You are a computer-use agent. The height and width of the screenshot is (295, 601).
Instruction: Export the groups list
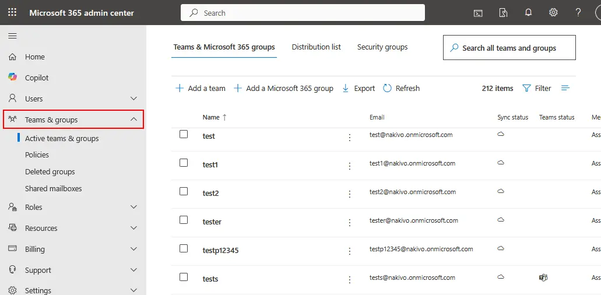[359, 88]
